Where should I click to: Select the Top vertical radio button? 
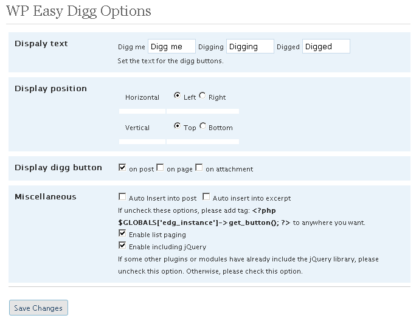pos(177,126)
